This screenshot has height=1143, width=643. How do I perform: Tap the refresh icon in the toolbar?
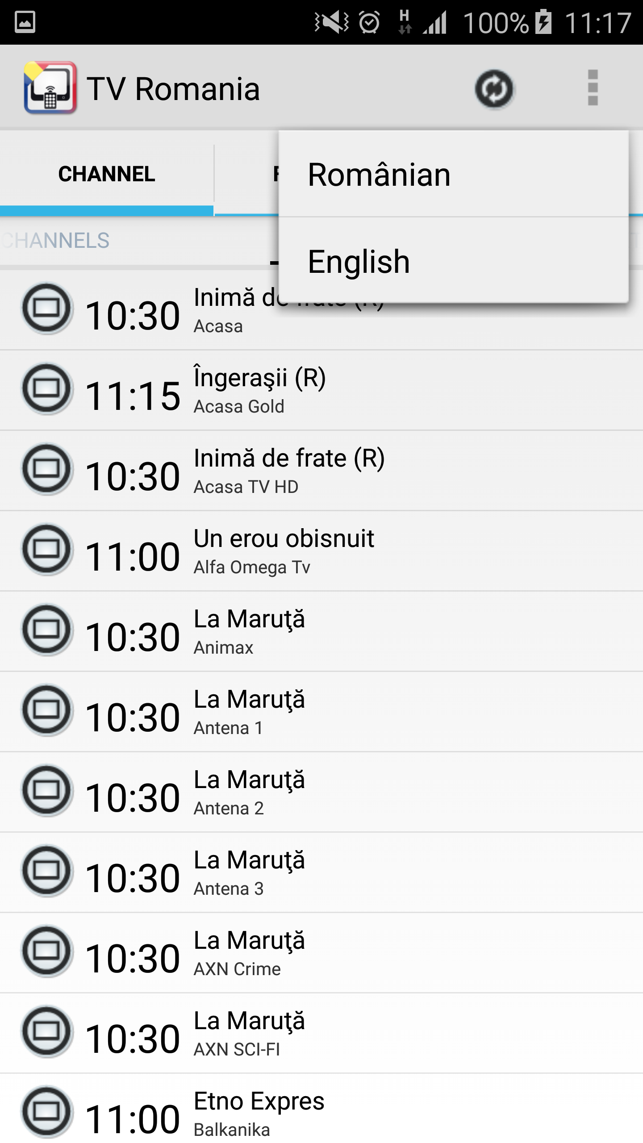[x=494, y=89]
